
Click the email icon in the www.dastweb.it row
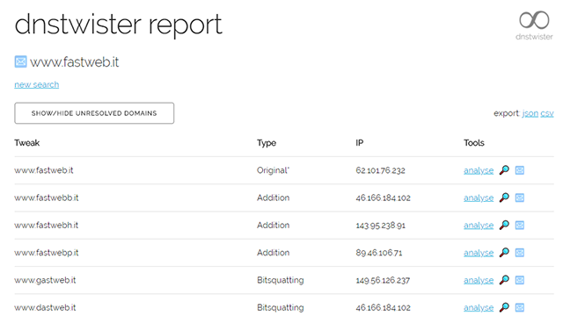520,307
